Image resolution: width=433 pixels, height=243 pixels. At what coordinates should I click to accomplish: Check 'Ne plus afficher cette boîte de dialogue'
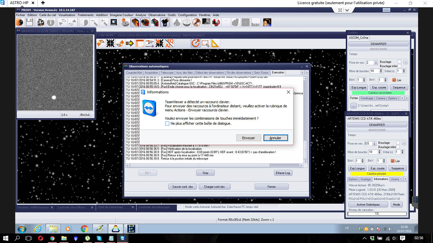click(x=167, y=124)
